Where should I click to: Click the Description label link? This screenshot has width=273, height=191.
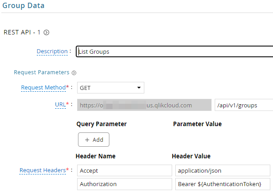(52, 51)
